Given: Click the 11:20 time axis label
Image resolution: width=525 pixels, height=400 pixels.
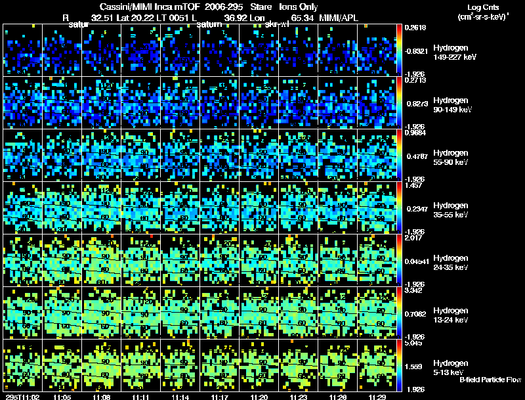Looking at the screenshot, I should [x=259, y=397].
